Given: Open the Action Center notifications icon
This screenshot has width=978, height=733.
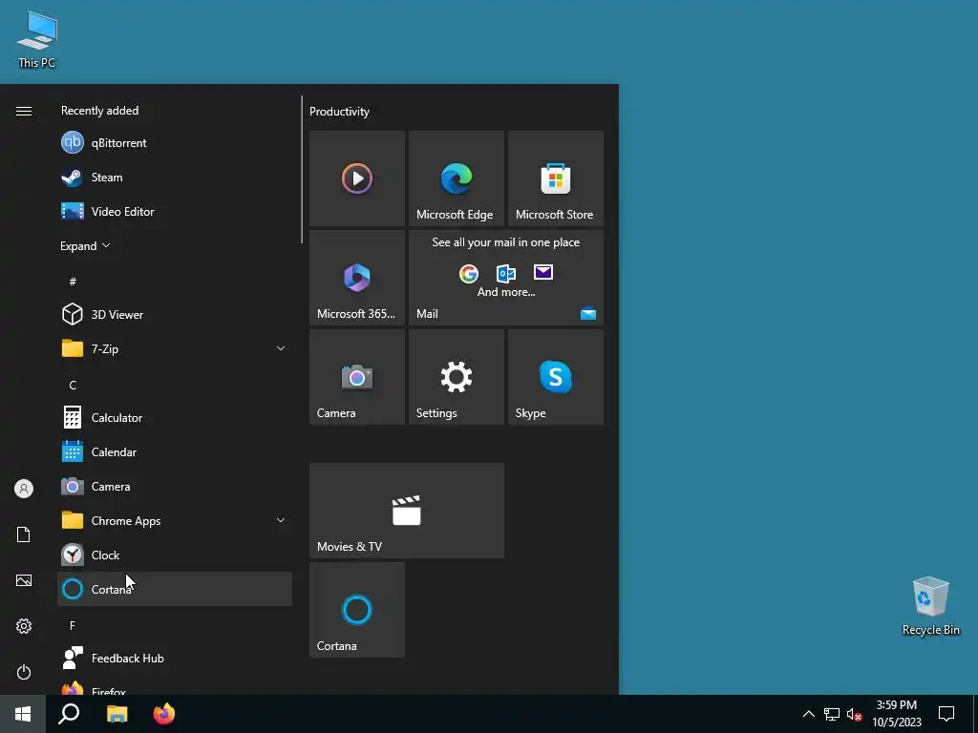Looking at the screenshot, I should click(x=946, y=714).
